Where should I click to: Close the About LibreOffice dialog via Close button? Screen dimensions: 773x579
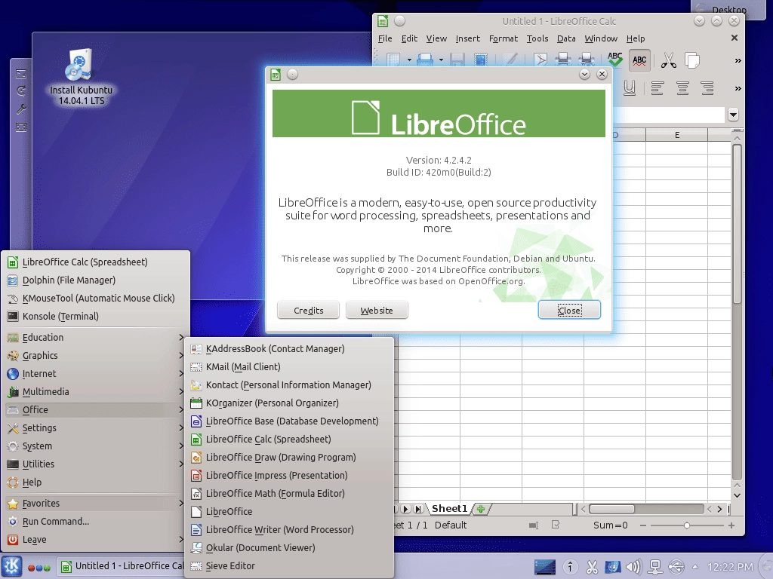[569, 310]
